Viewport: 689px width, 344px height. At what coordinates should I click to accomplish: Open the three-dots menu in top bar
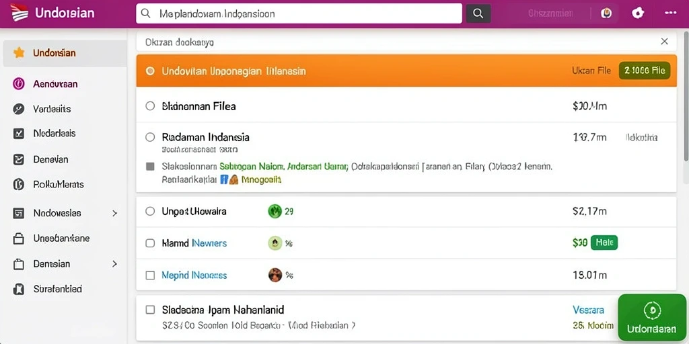tap(671, 13)
